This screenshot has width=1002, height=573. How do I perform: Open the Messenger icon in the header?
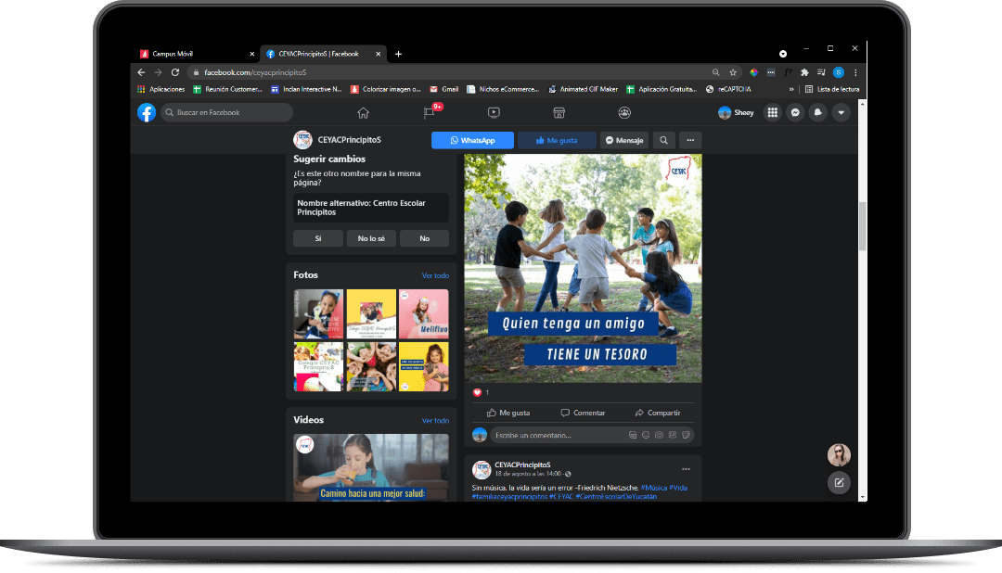[795, 112]
